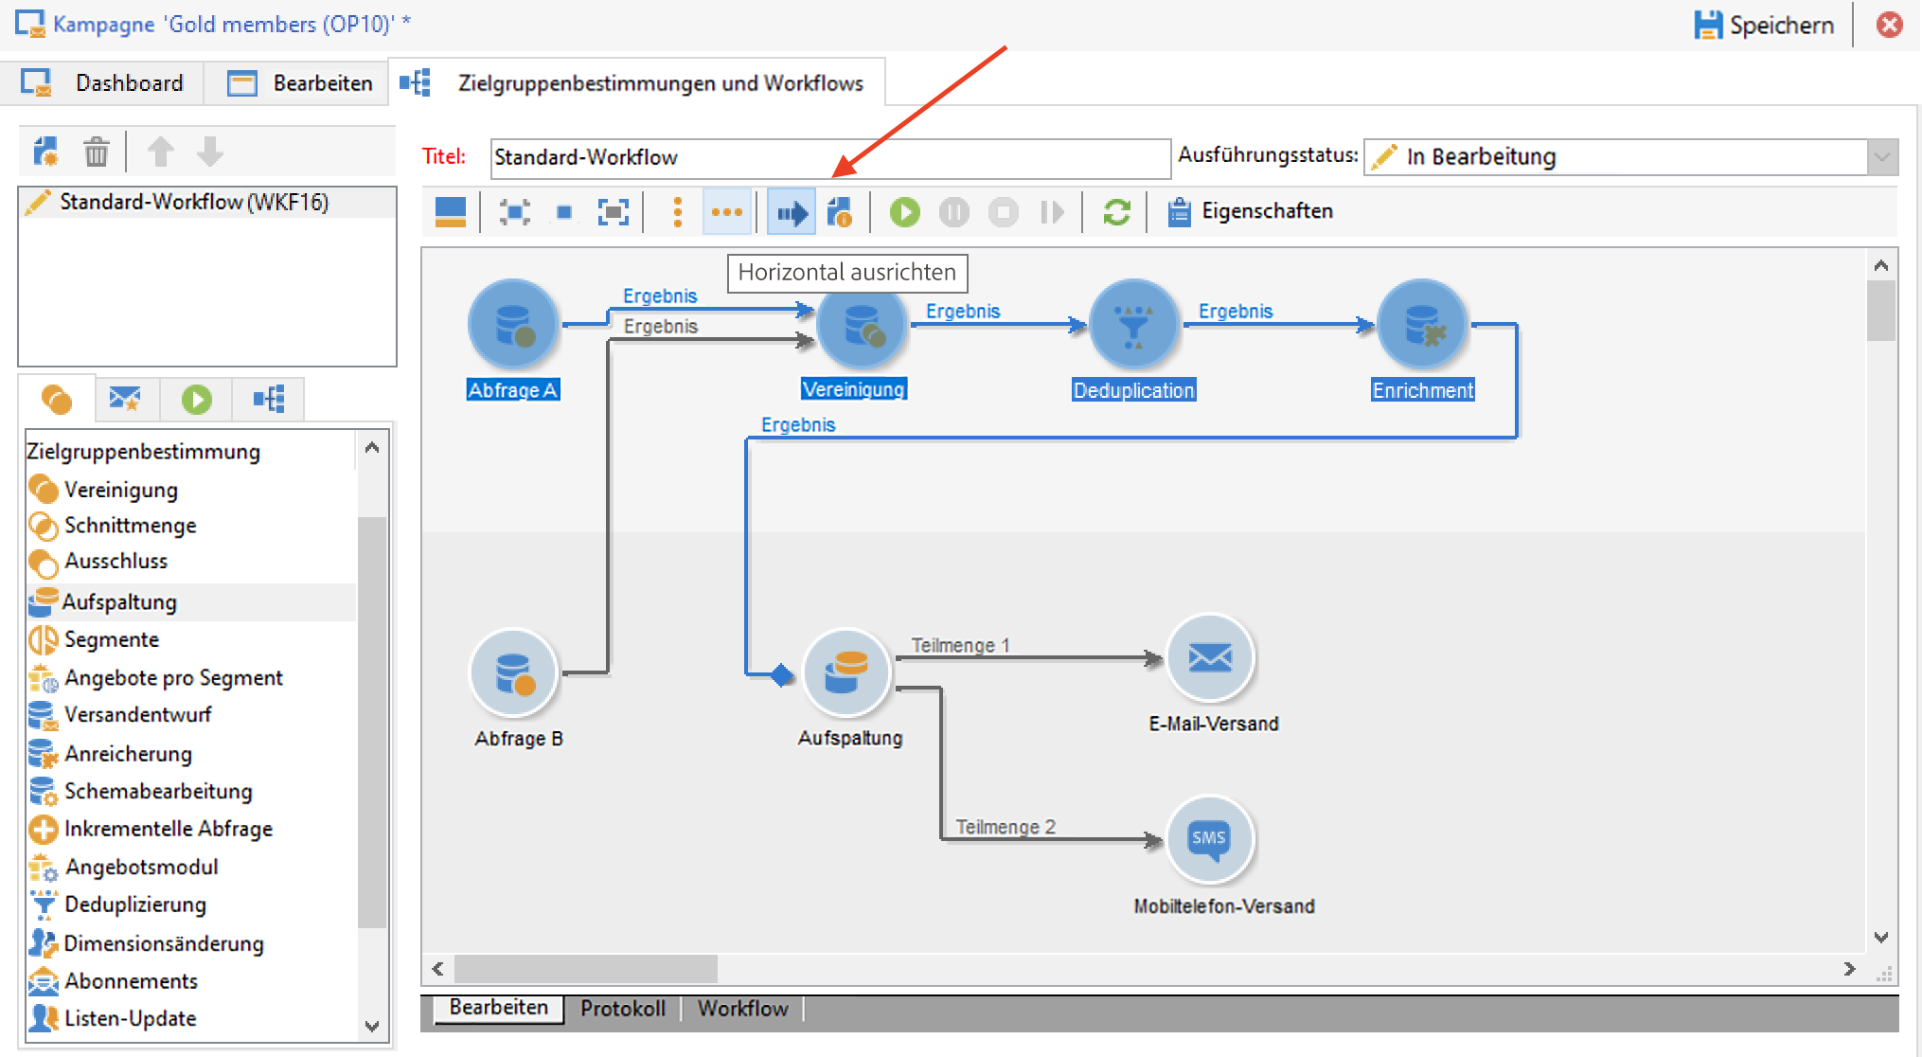Click the vertical align dots icon
Viewport: 1922px width, 1057px height.
[x=677, y=212]
